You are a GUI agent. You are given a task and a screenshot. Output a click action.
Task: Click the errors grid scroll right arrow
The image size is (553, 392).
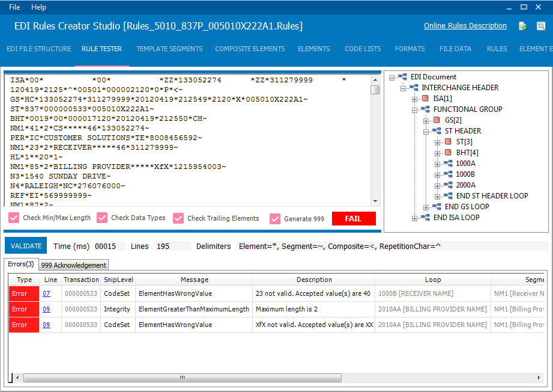539,378
